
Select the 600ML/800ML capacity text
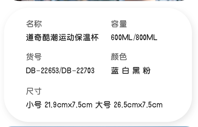point(134,38)
